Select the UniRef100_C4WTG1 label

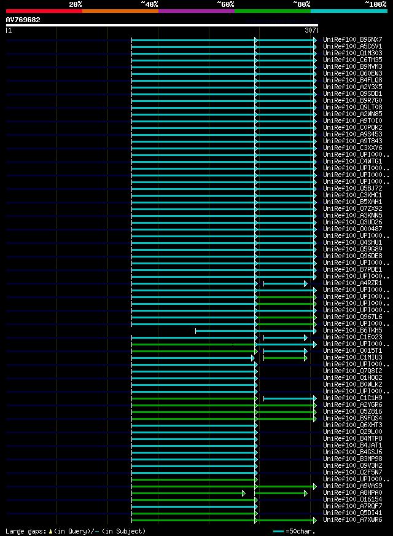352,161
